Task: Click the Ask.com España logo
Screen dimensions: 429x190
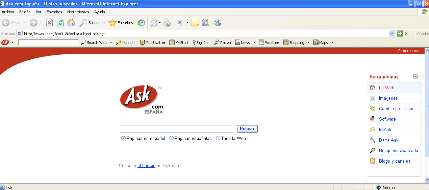Action: pos(142,100)
